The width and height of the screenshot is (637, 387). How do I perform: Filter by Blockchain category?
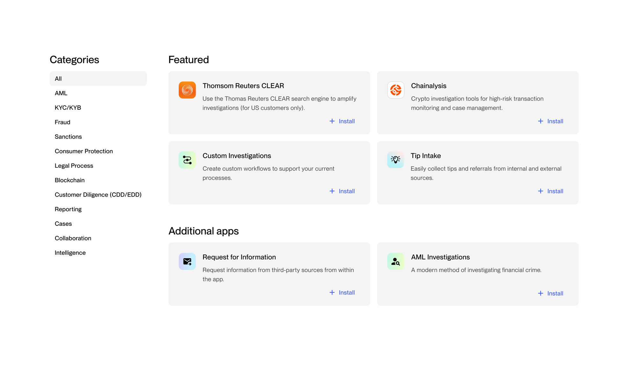click(98, 180)
